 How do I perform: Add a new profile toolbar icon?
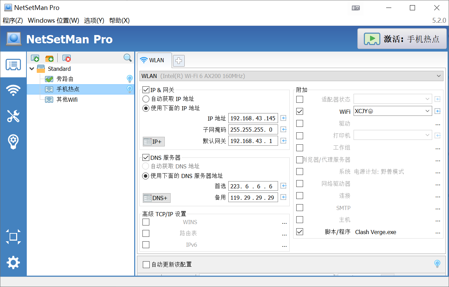(x=35, y=58)
